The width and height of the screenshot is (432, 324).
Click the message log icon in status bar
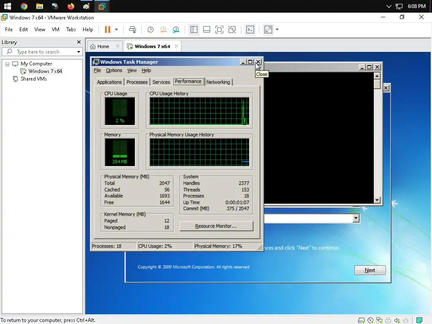419,320
